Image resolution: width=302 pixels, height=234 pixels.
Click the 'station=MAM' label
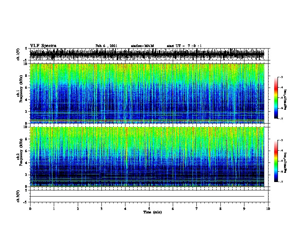(142, 46)
